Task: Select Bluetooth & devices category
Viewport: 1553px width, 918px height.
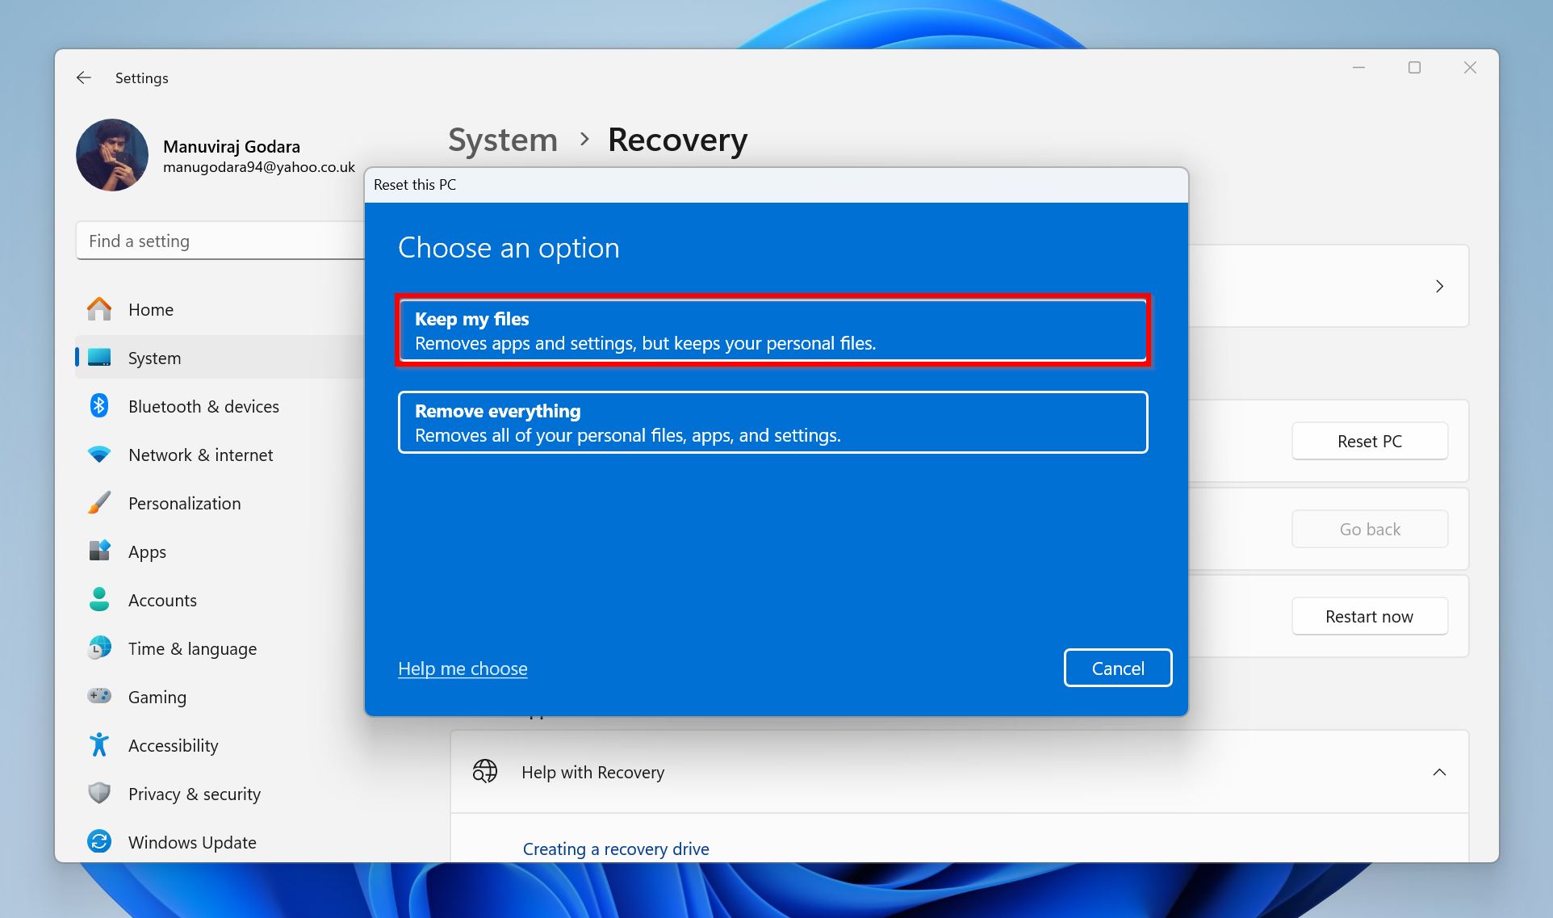Action: coord(203,406)
